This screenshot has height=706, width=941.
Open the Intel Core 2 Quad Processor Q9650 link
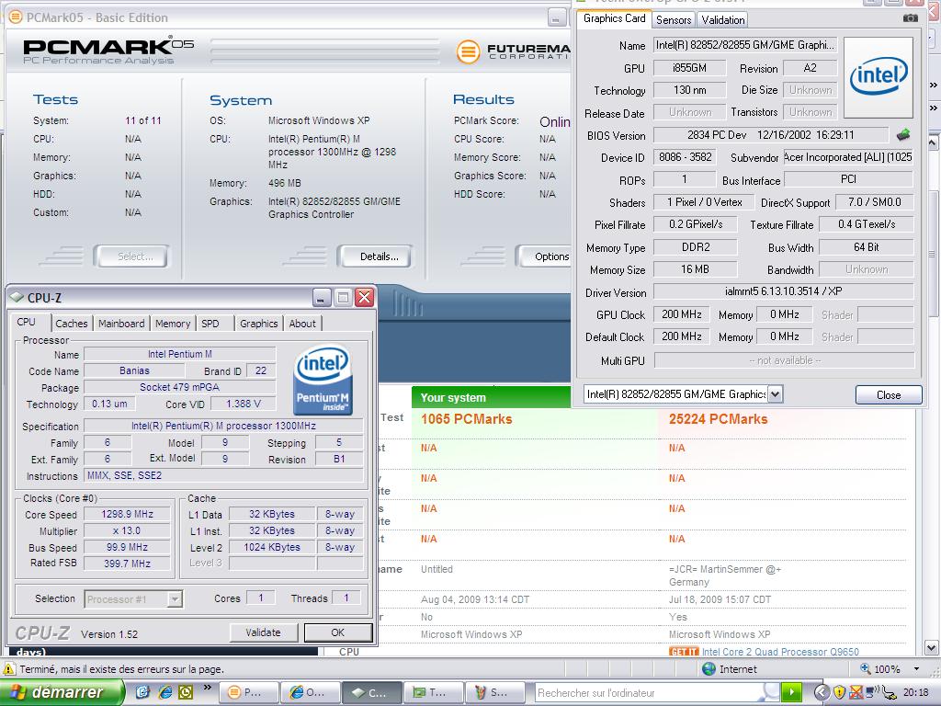[x=780, y=652]
